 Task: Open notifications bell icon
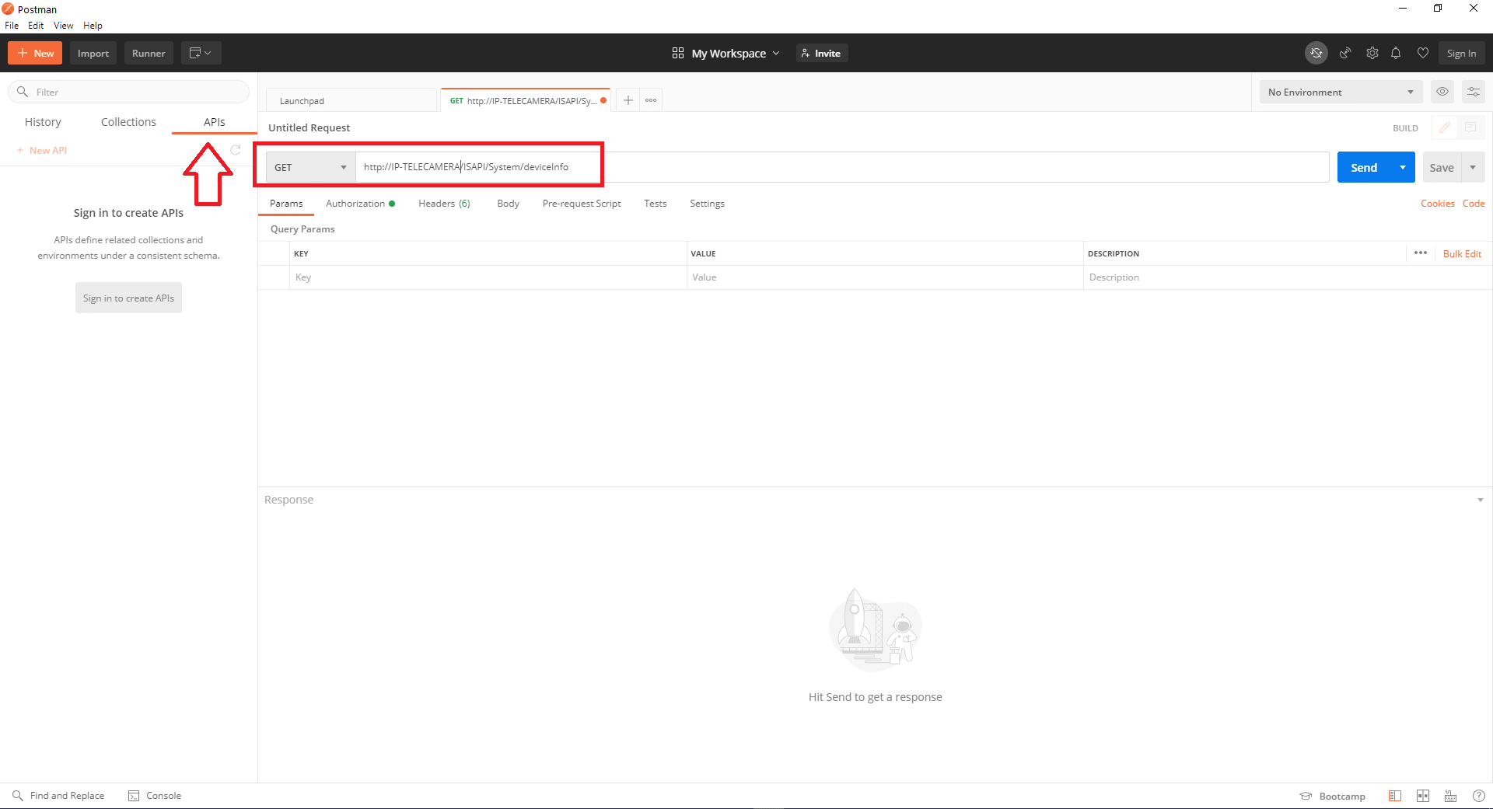(1396, 53)
